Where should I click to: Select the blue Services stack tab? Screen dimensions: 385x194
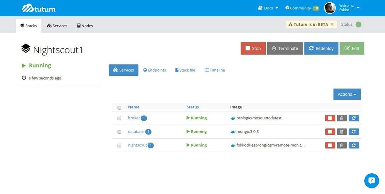pyautogui.click(x=123, y=70)
